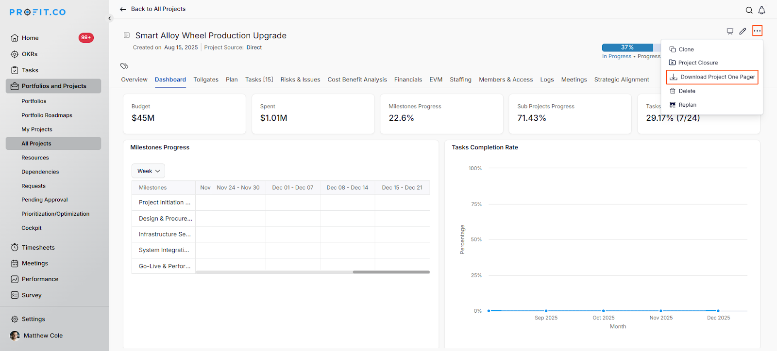Open the Financials tab
The width and height of the screenshot is (777, 351).
tap(408, 80)
